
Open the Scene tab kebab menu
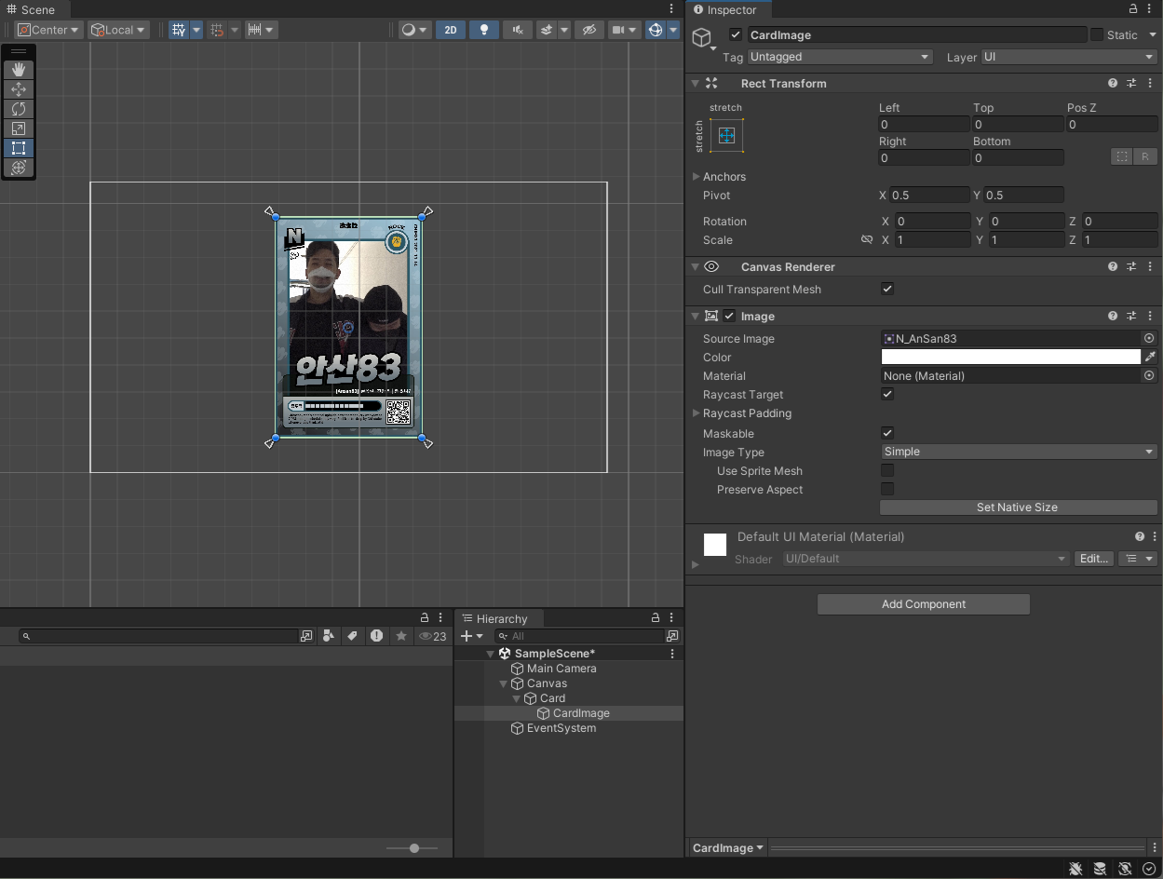click(x=672, y=9)
